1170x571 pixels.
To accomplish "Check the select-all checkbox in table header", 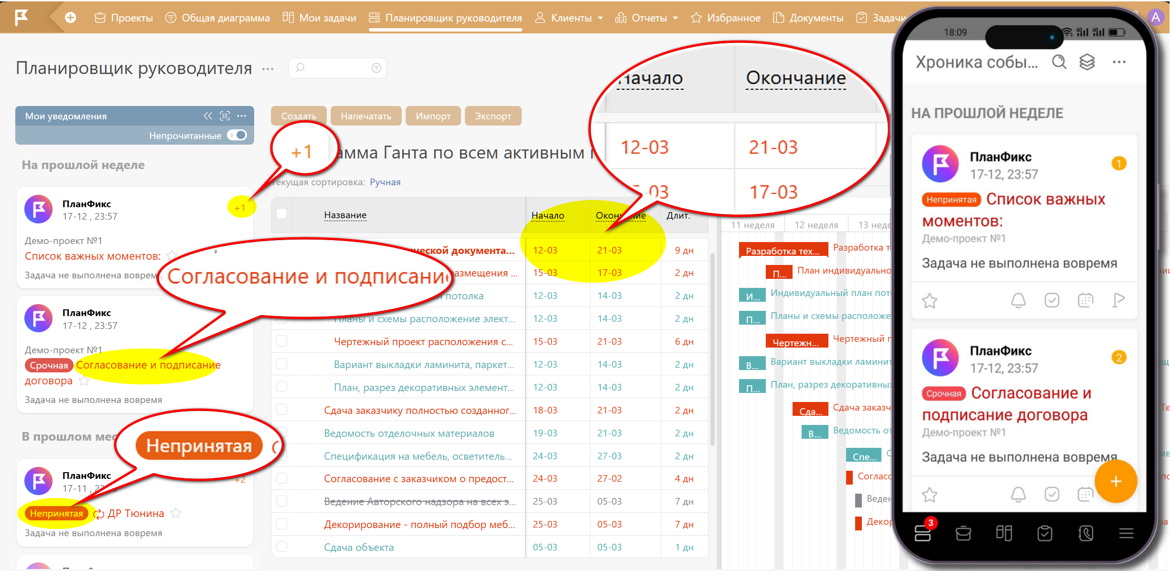I will click(x=282, y=214).
